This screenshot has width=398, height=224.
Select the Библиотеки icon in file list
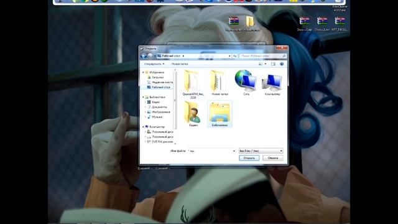point(220,114)
